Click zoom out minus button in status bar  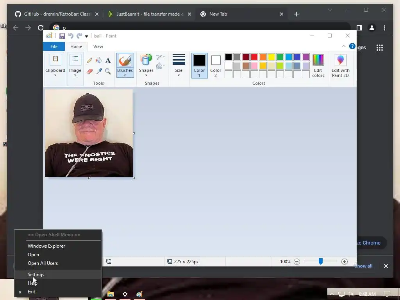[x=297, y=262]
